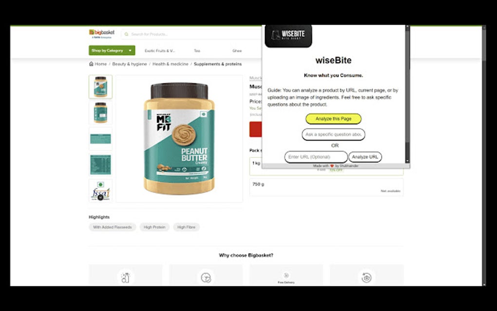Click the WiseBite popup scrollbar down arrow
The image size is (497, 311).
tap(408, 161)
